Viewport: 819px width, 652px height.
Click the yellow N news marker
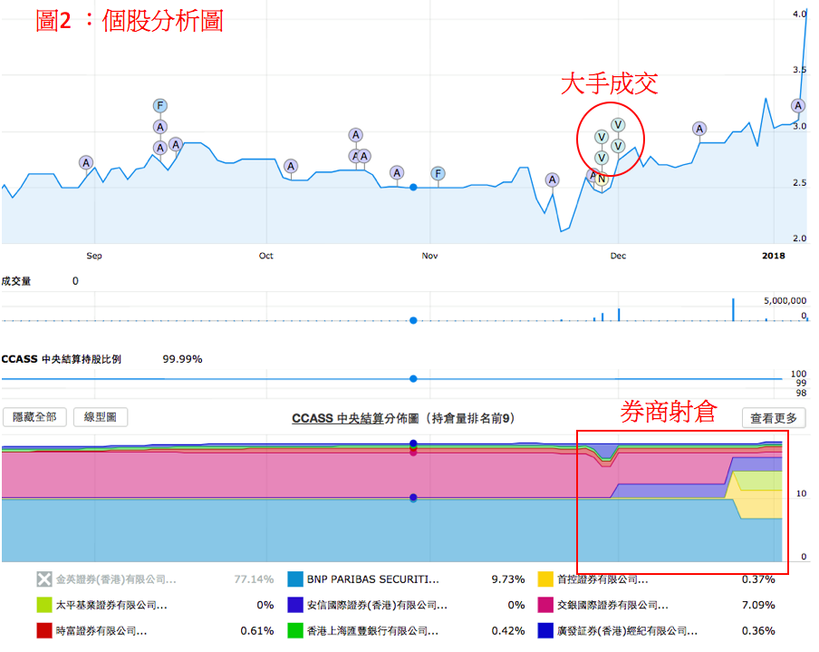[x=600, y=179]
